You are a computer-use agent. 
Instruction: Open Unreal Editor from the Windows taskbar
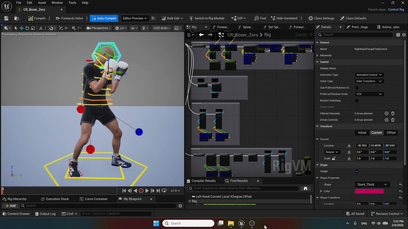pos(241,223)
